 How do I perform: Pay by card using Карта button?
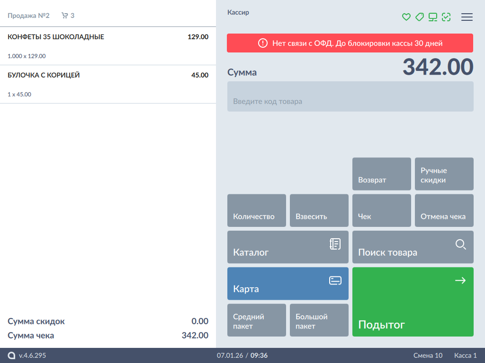click(287, 284)
